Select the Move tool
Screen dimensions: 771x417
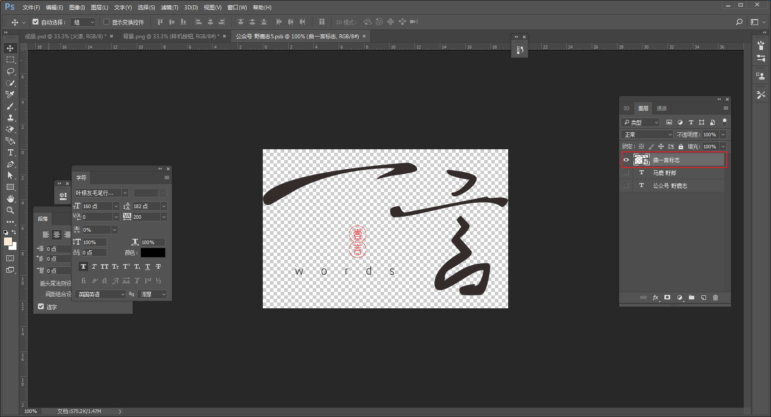tap(10, 48)
